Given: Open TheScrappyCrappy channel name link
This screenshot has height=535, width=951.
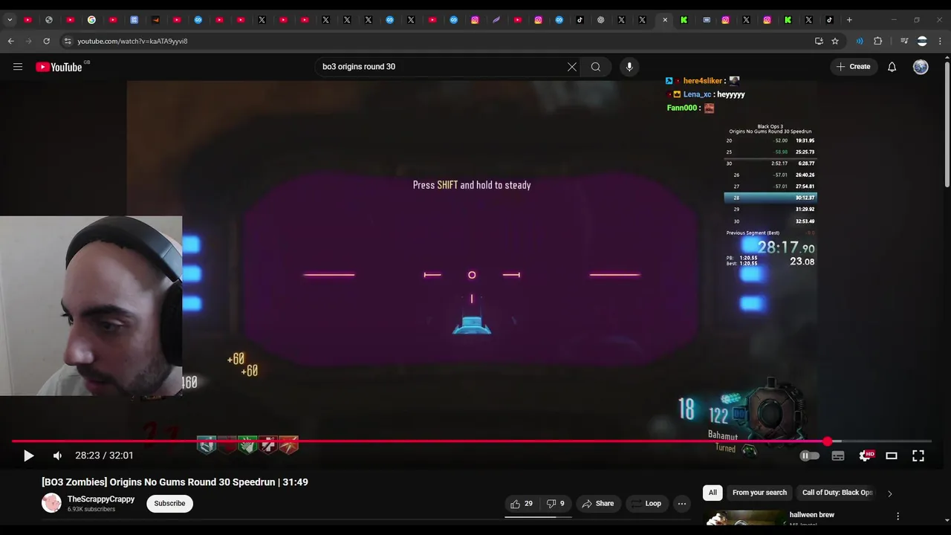Looking at the screenshot, I should tap(101, 499).
